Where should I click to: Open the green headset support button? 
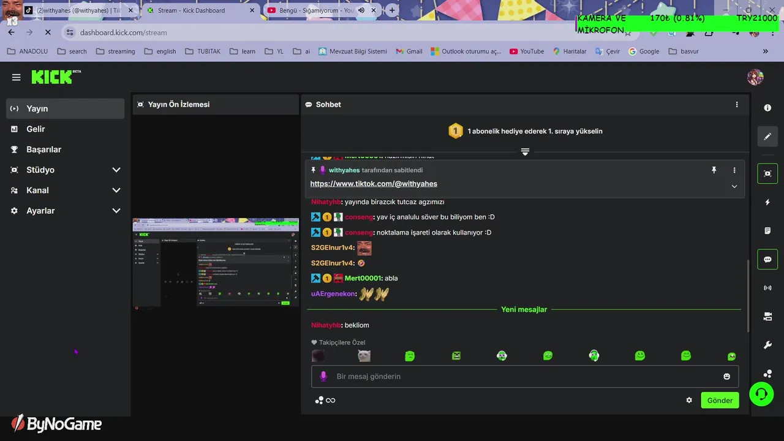click(761, 394)
